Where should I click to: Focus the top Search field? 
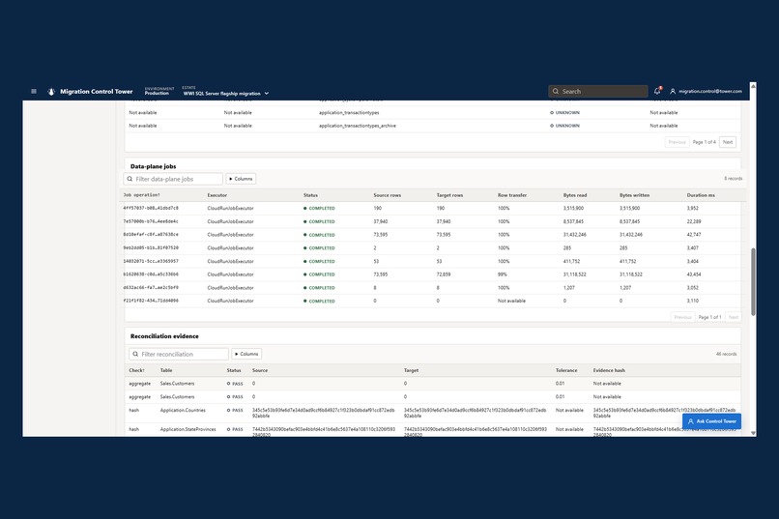pyautogui.click(x=597, y=92)
